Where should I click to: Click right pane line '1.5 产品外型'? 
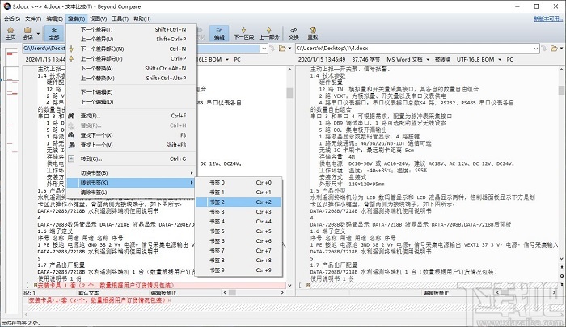[x=327, y=190]
